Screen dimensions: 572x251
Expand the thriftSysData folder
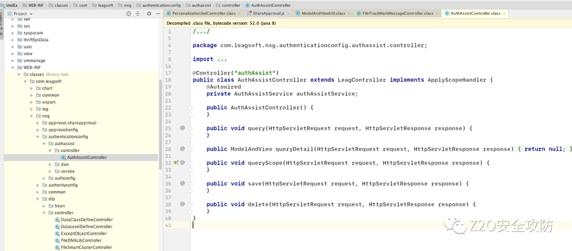click(x=14, y=40)
